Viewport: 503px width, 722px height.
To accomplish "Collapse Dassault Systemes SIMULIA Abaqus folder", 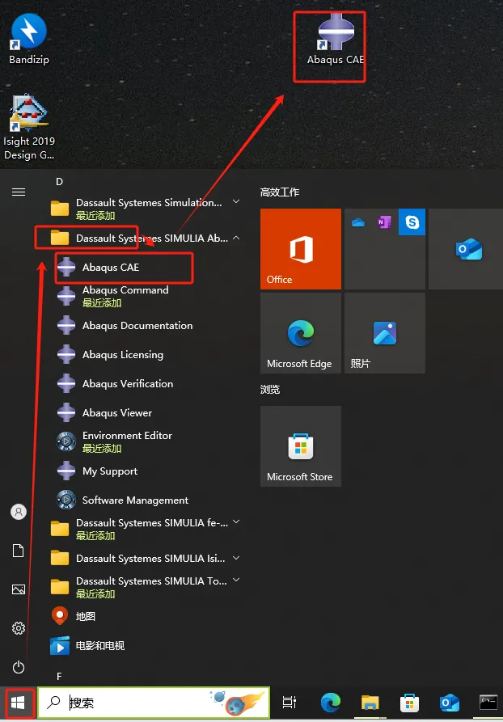I will [145, 238].
